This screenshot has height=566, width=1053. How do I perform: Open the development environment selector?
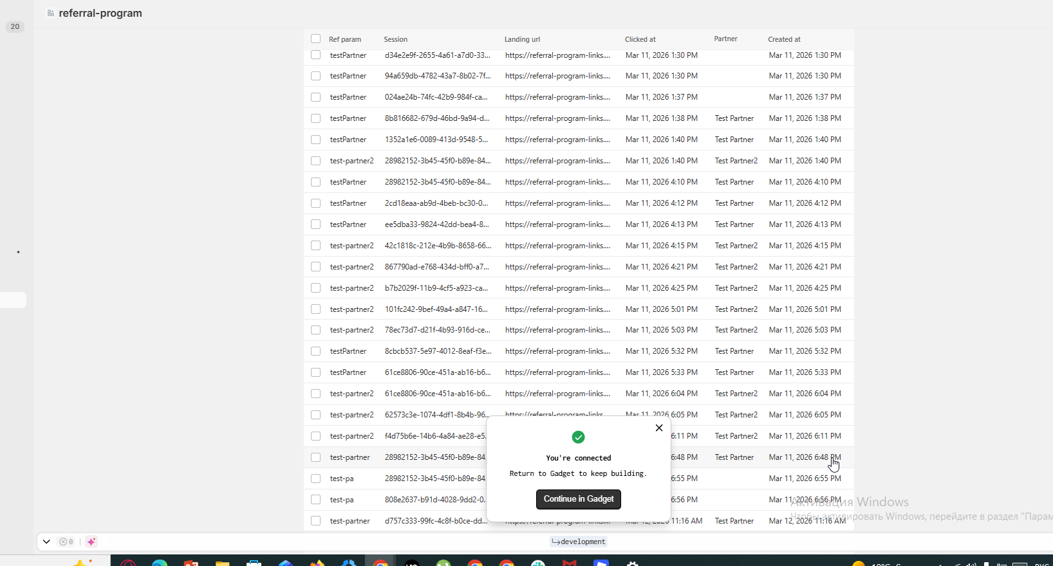(579, 542)
